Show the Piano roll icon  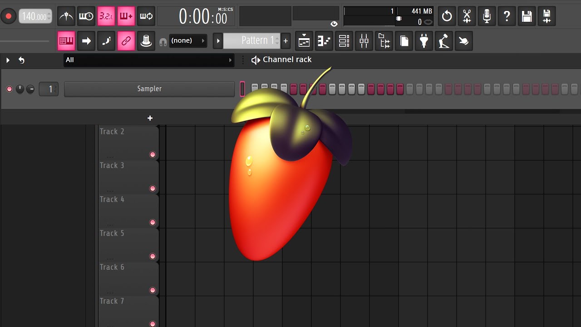pyautogui.click(x=324, y=41)
